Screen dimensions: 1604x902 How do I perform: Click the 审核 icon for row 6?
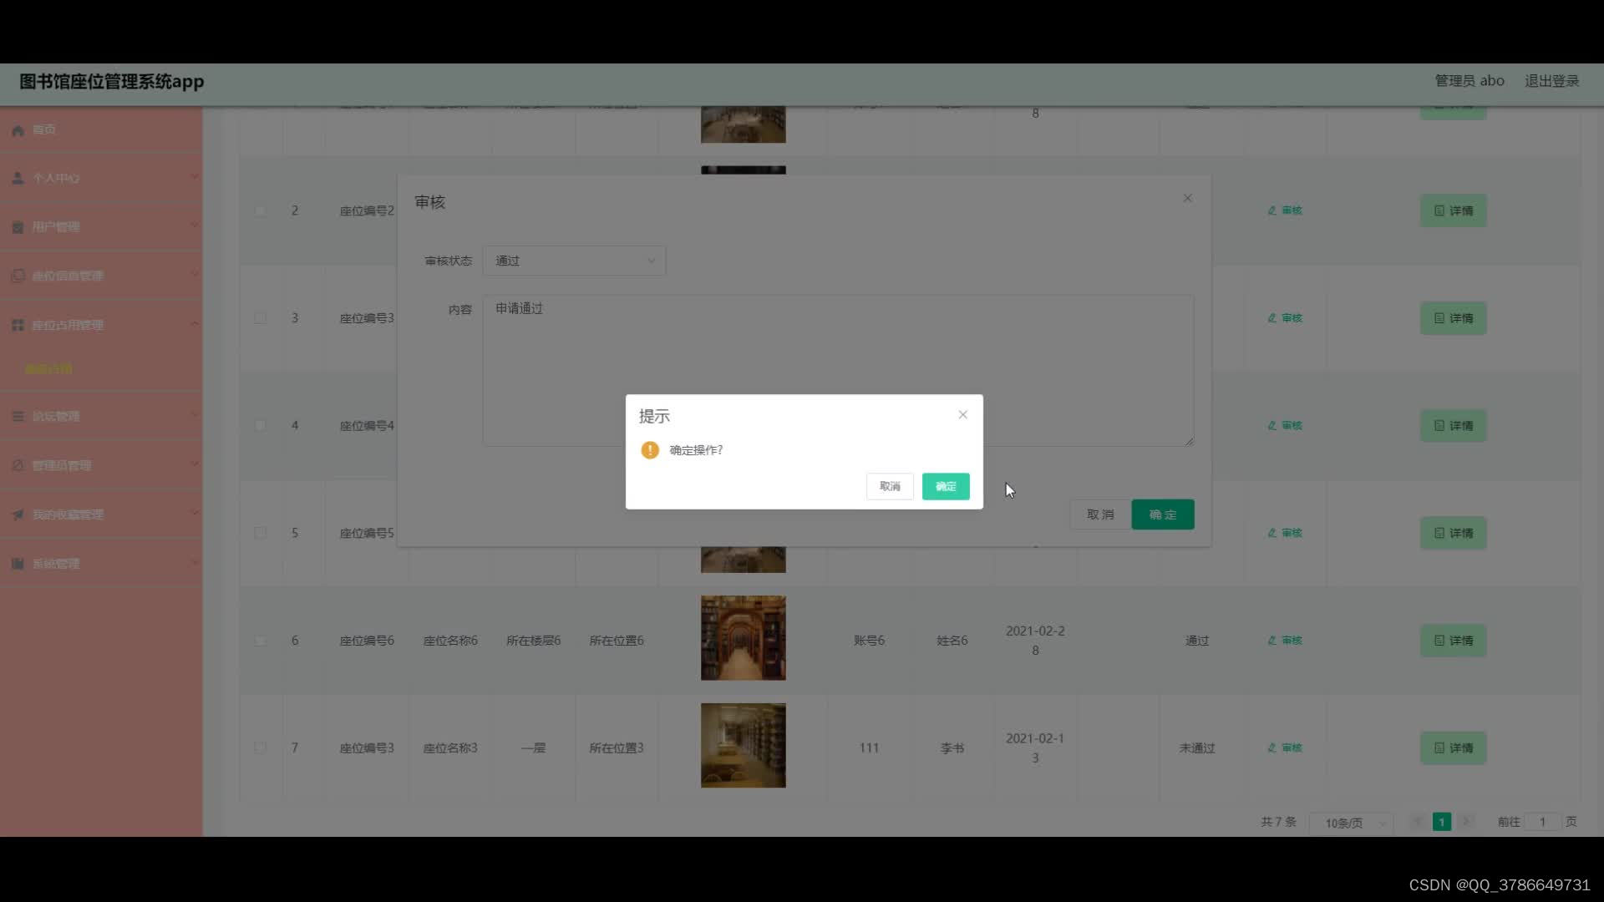point(1283,640)
